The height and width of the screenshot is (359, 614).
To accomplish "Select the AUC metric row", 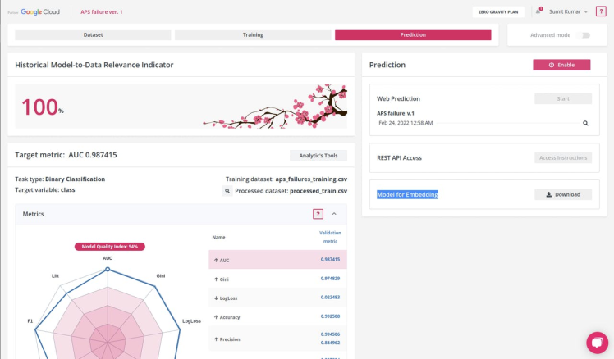I will click(x=277, y=260).
